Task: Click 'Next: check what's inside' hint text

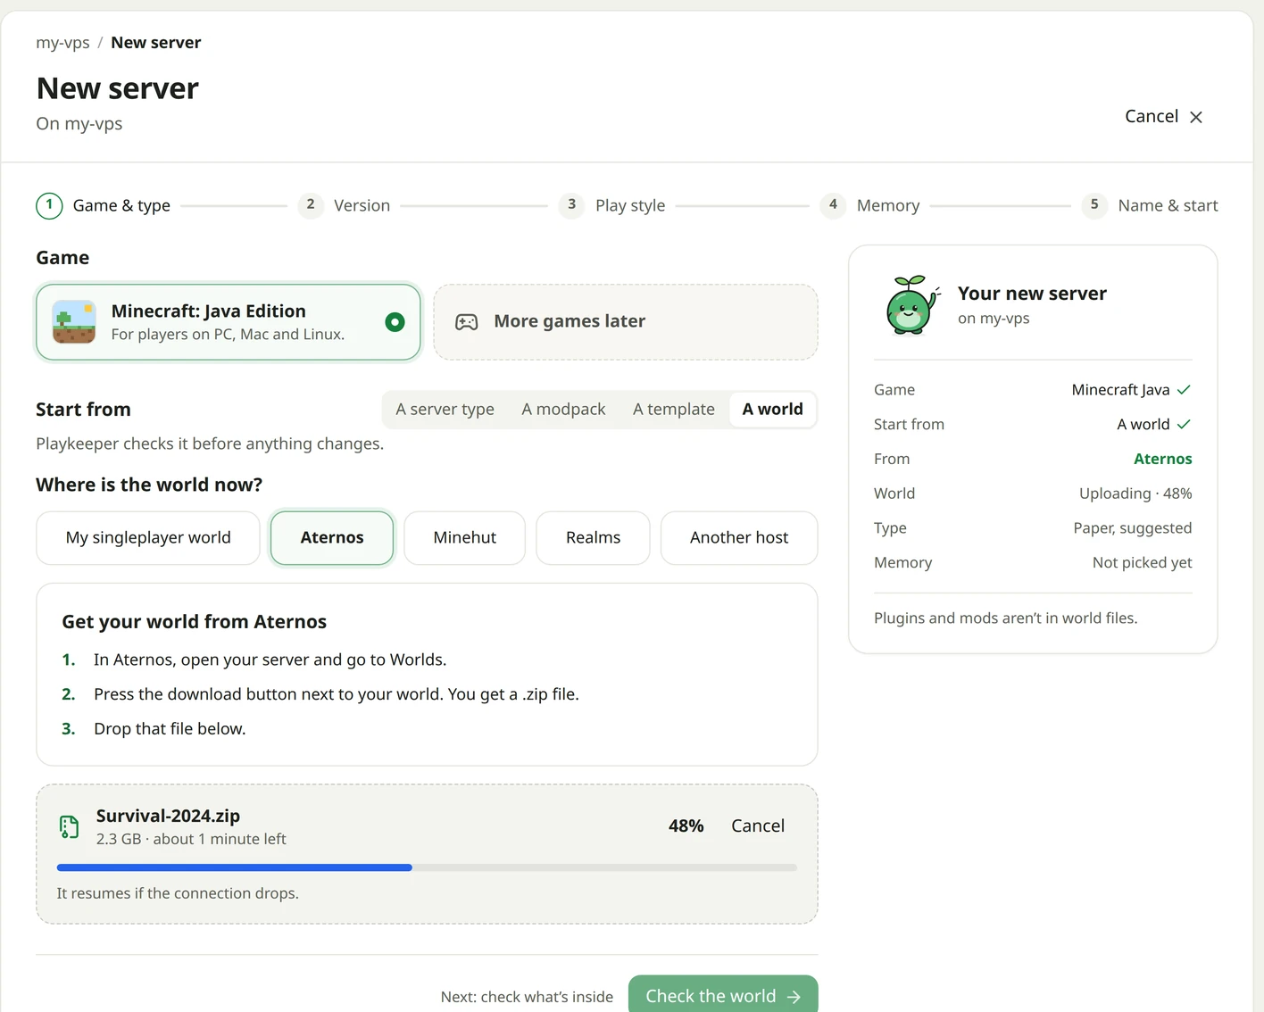Action: tap(527, 997)
